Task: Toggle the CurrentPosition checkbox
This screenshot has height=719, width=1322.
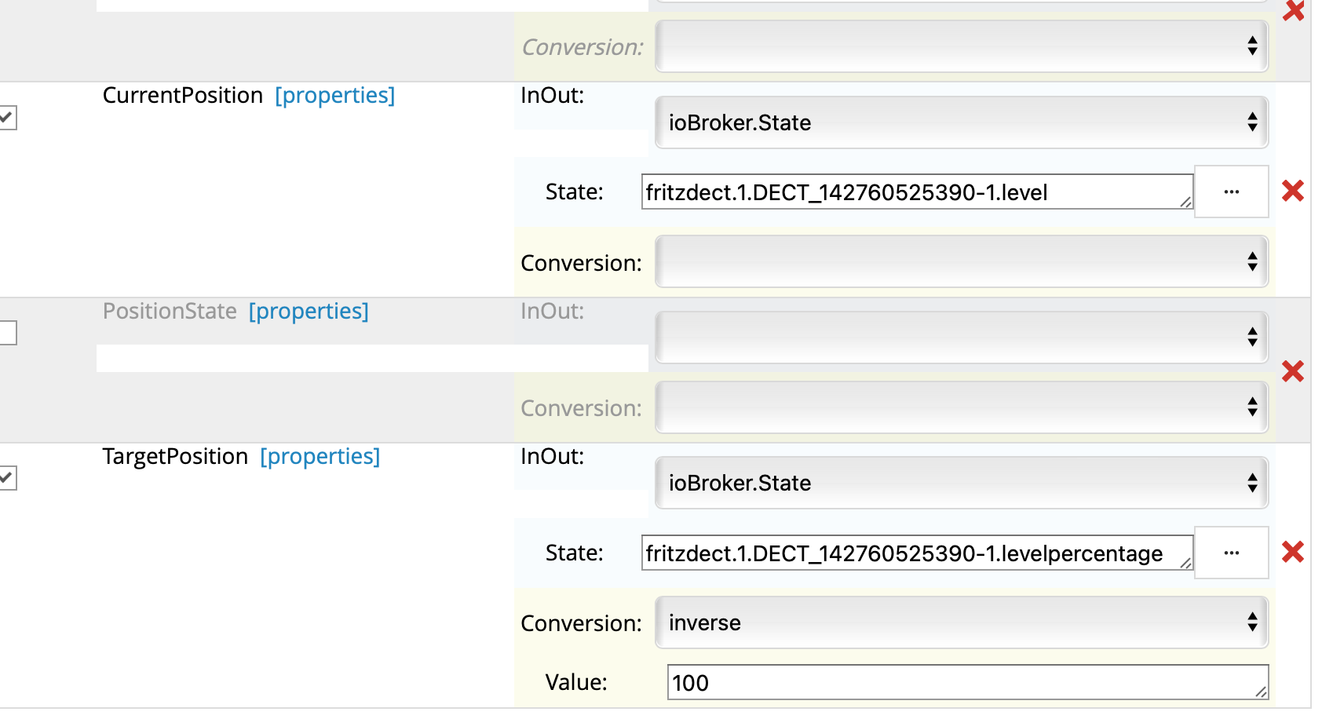Action: tap(7, 118)
